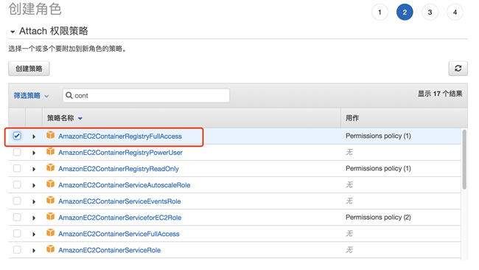Click the refresh policies icon button
The height and width of the screenshot is (270, 479).
pyautogui.click(x=458, y=68)
